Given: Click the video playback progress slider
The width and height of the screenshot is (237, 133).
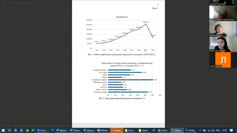Looking at the screenshot, I should (x=118, y=126).
